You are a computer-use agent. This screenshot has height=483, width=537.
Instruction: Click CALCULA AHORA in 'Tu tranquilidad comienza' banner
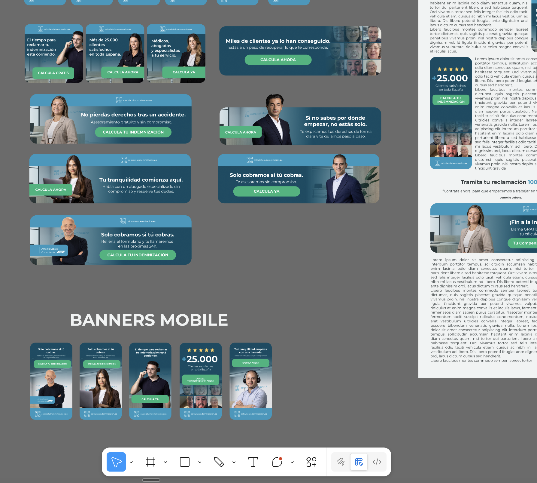51,190
